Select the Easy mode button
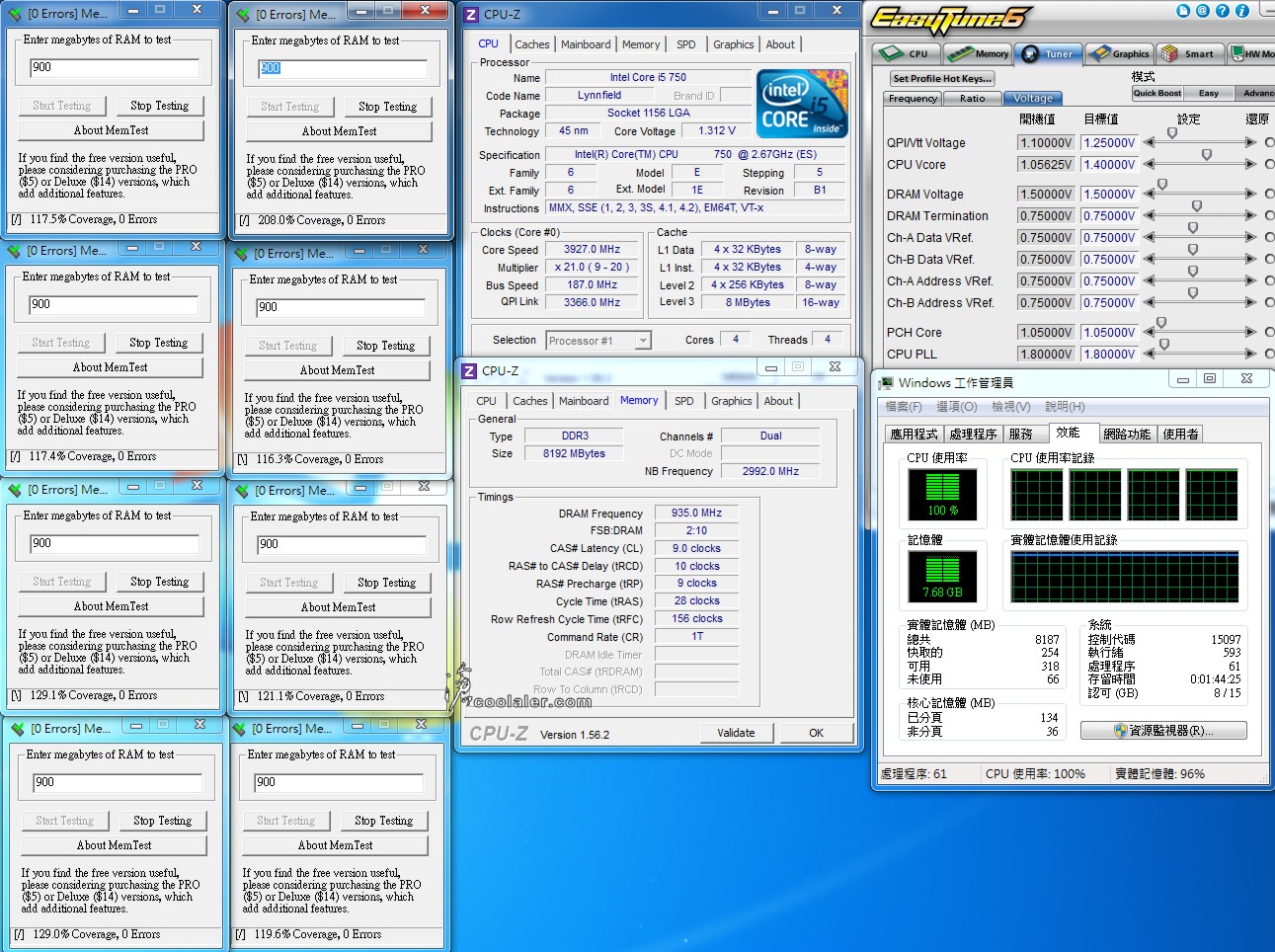Screen dimensions: 1275x952 coord(1208,93)
